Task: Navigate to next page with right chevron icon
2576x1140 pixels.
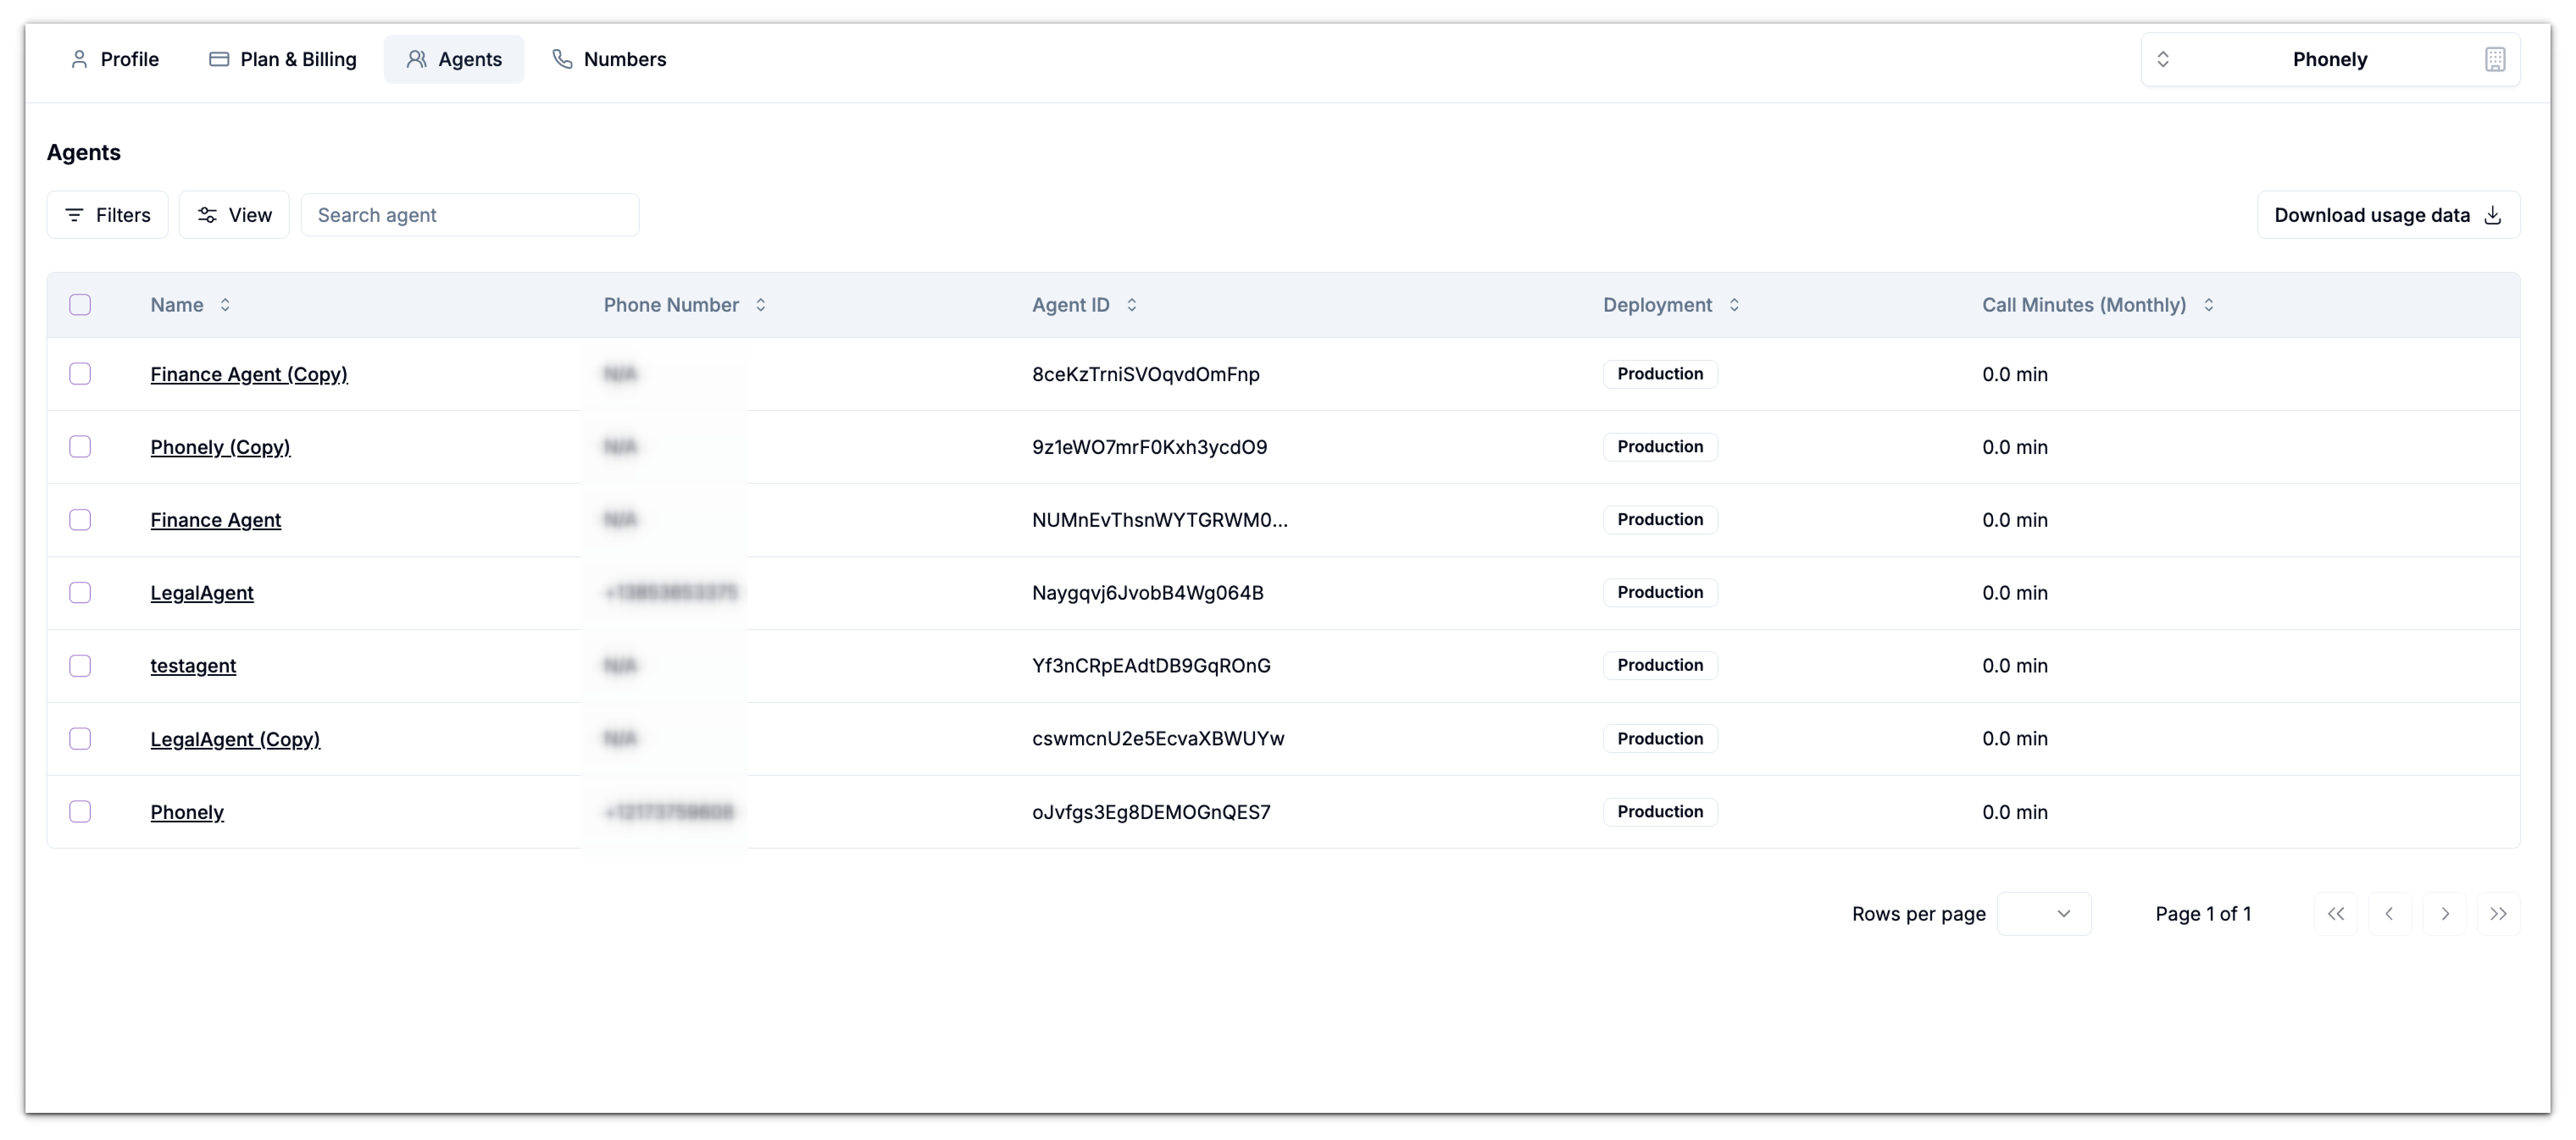Action: point(2445,913)
